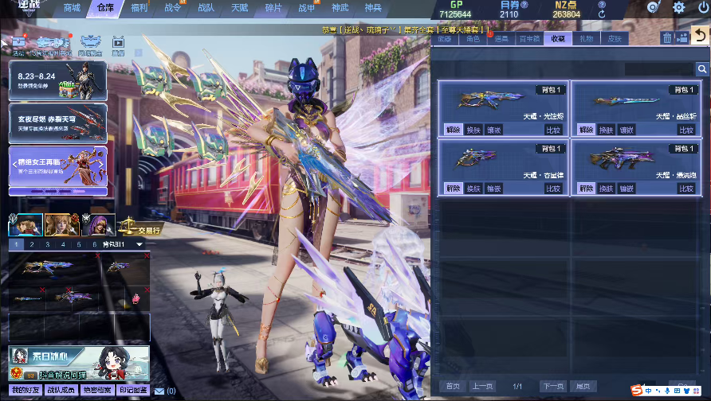
Task: Go to the 天赋 talent tab
Action: pyautogui.click(x=239, y=8)
